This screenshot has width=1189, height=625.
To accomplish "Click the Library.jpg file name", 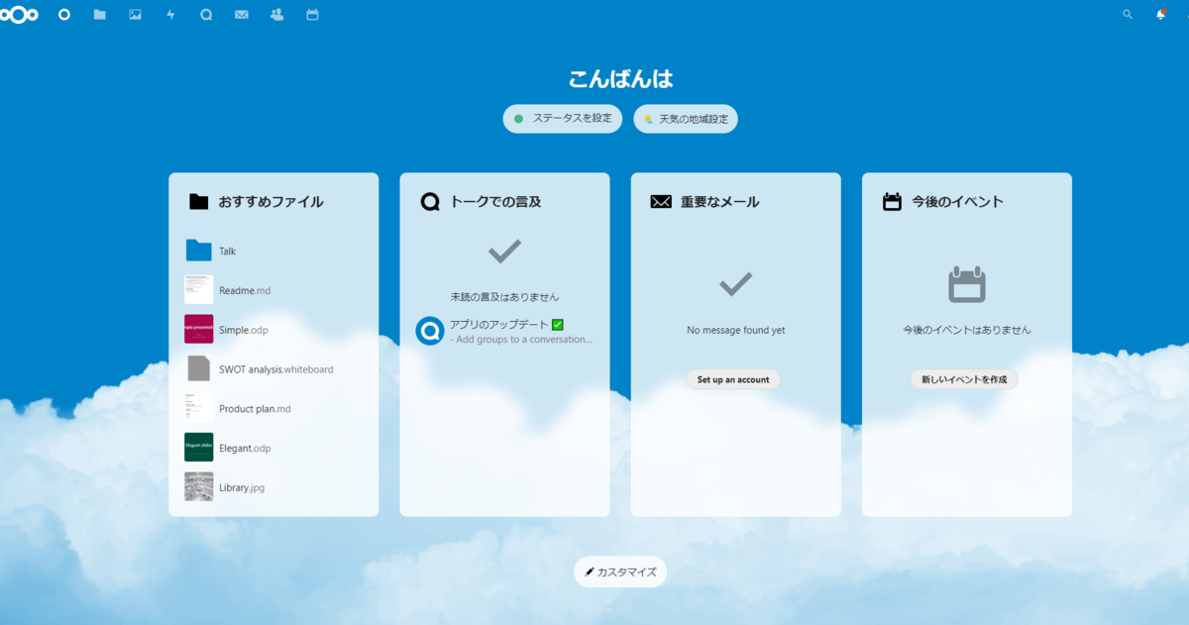I will [242, 487].
